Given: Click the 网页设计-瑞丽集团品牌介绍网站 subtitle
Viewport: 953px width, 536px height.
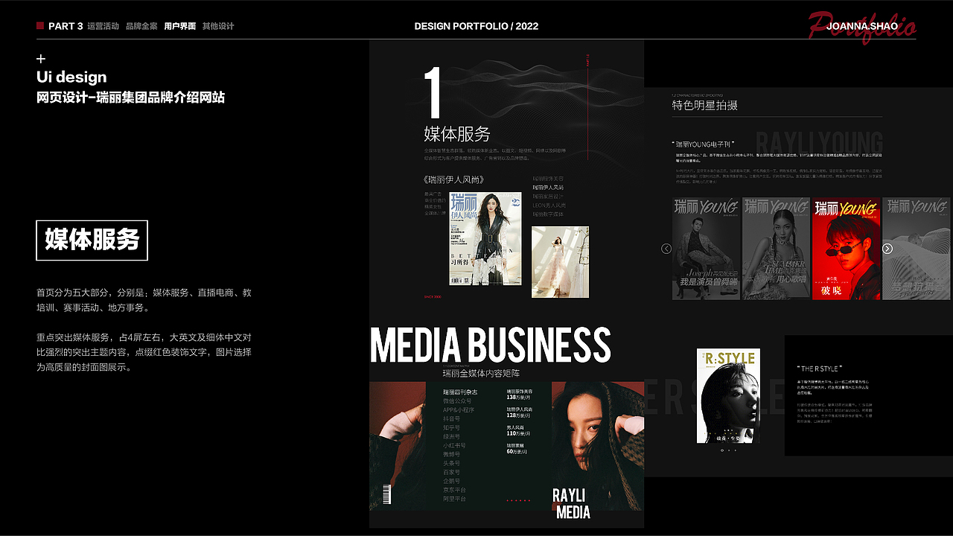Looking at the screenshot, I should [130, 98].
